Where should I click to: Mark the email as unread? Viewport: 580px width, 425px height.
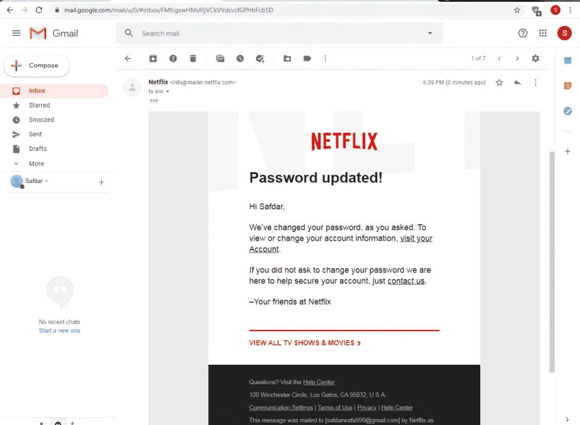[221, 58]
